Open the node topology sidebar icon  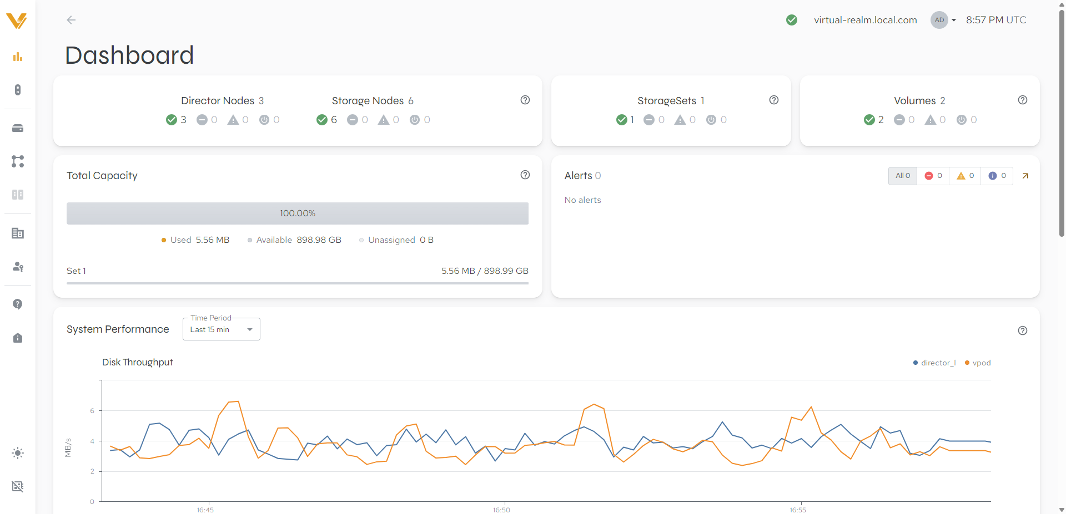(18, 161)
